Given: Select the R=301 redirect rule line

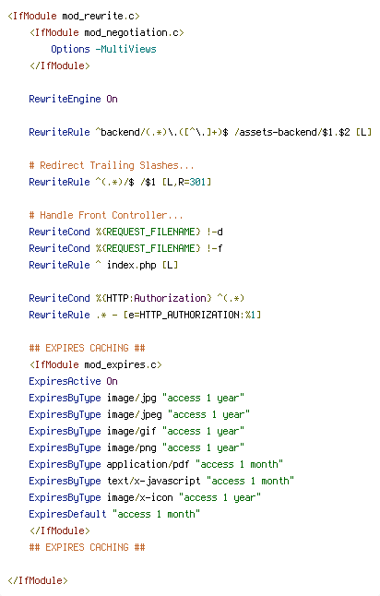Looking at the screenshot, I should (120, 182).
